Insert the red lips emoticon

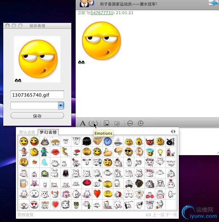[55, 152]
